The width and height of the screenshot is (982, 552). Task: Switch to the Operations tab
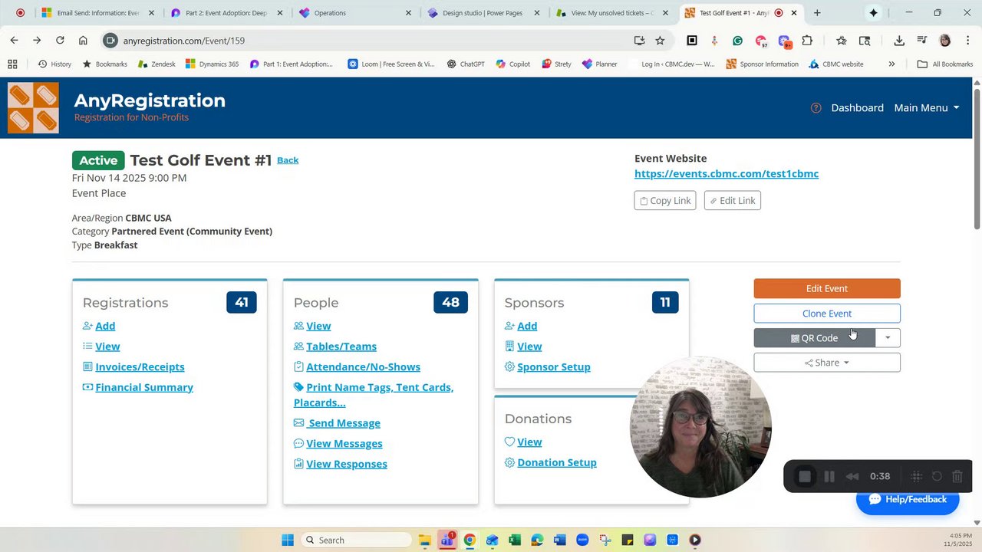point(355,13)
